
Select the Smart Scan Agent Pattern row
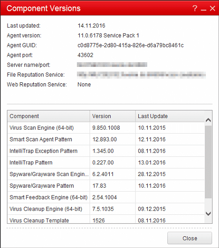[x=106, y=139]
